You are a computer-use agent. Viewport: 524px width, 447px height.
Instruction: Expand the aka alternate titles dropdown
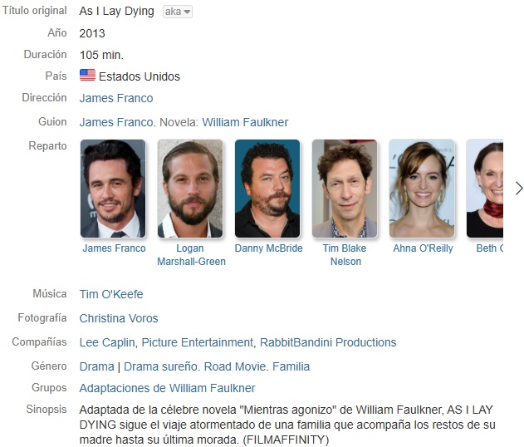(178, 12)
